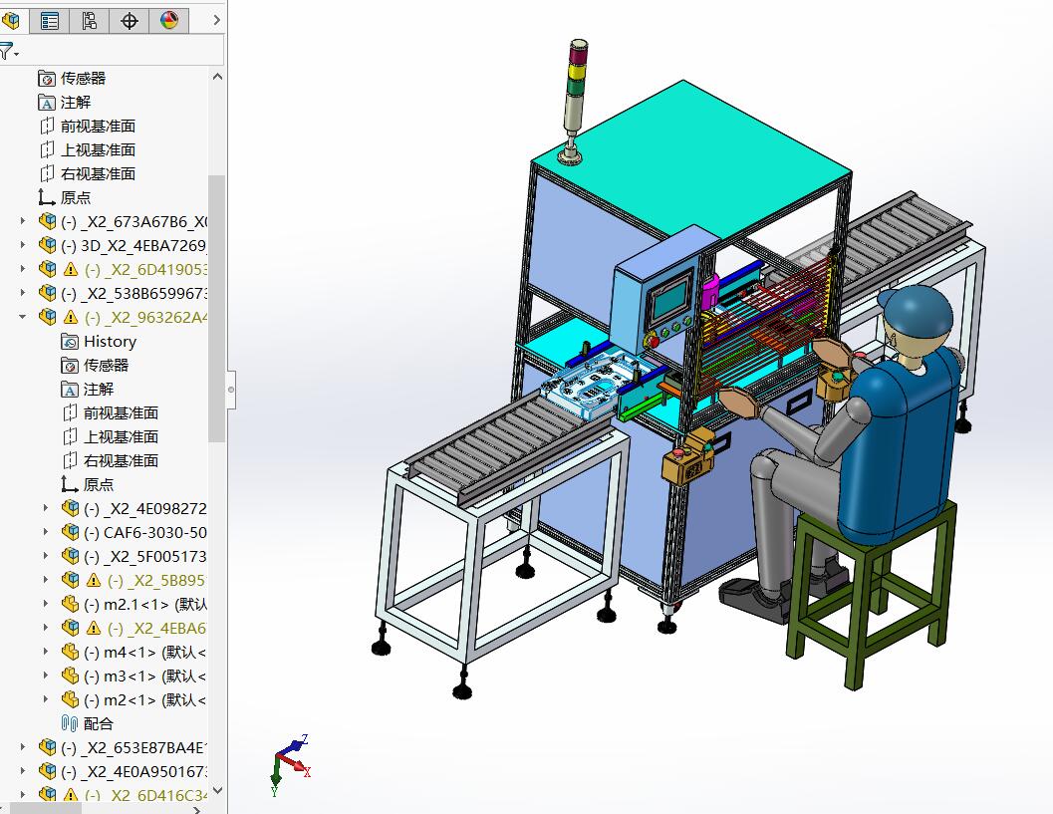Select the nested 右视基准面 plane
Screen dimensions: 1053x814
pyautogui.click(x=111, y=460)
